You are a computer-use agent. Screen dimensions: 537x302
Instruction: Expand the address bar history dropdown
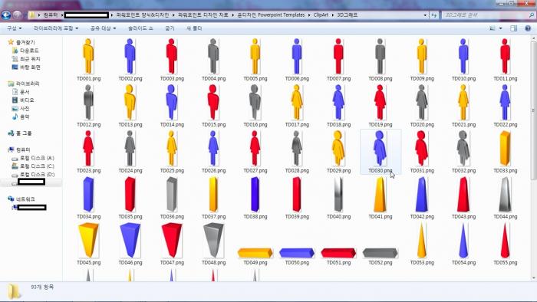coord(425,15)
